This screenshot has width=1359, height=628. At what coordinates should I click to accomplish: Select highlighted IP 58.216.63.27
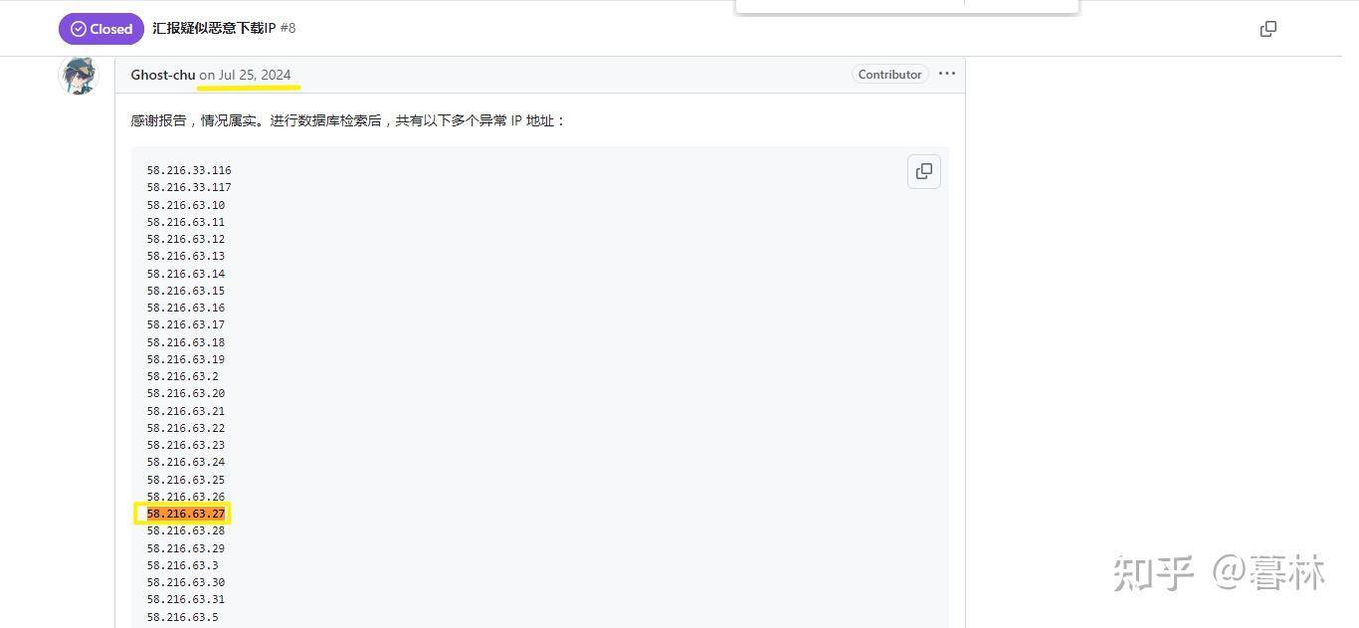(x=186, y=514)
